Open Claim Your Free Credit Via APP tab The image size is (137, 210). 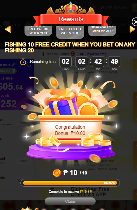click(x=102, y=31)
